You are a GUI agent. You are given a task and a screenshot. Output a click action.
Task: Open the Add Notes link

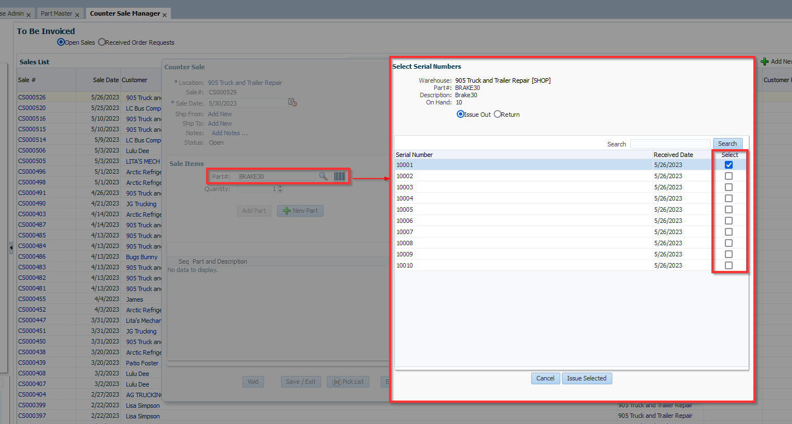pyautogui.click(x=229, y=133)
